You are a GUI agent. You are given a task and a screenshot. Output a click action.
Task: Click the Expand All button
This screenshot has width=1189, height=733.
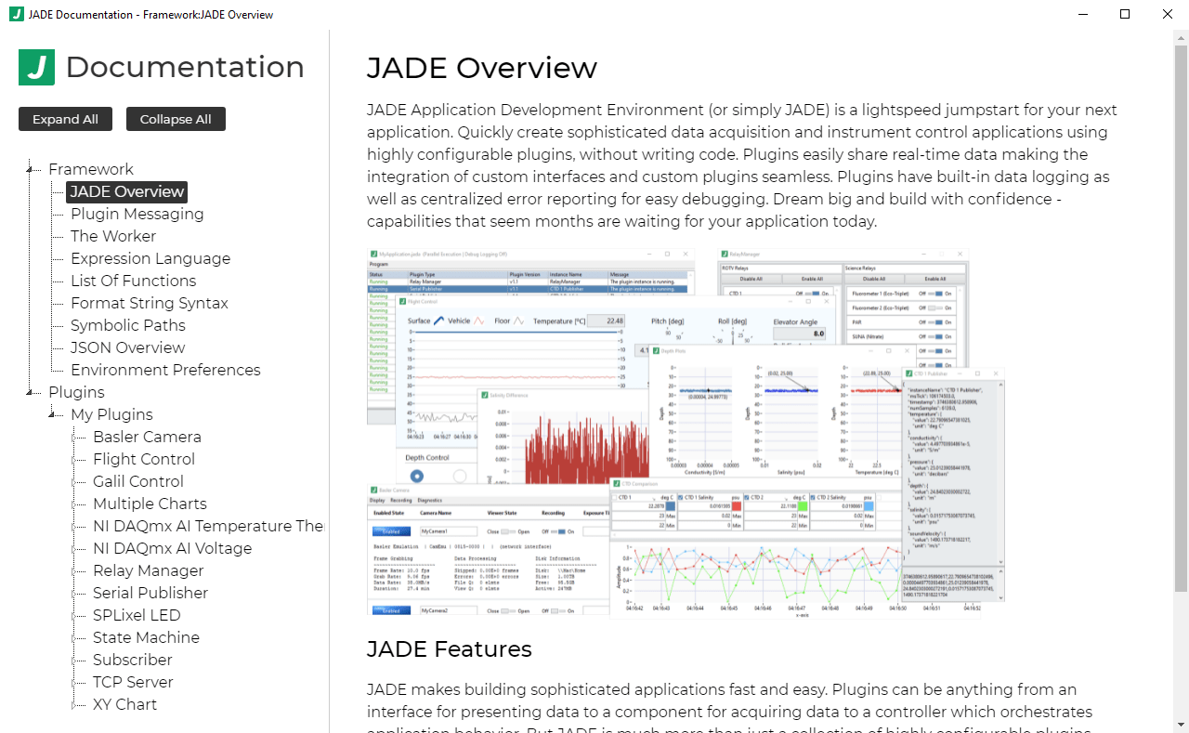click(65, 119)
